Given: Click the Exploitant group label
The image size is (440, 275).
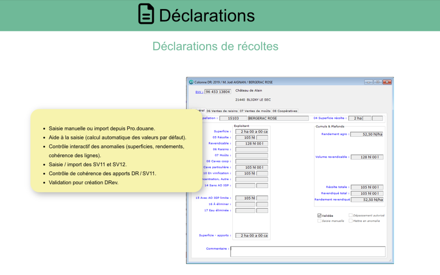Looking at the screenshot, I should 241,126.
